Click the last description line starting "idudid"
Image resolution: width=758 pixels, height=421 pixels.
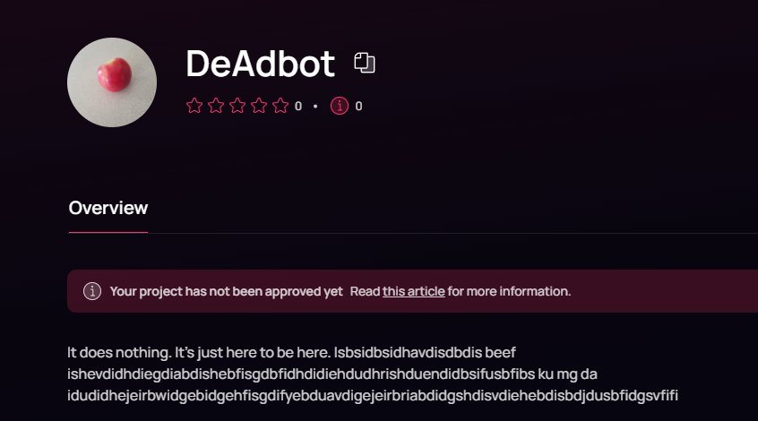[373, 395]
